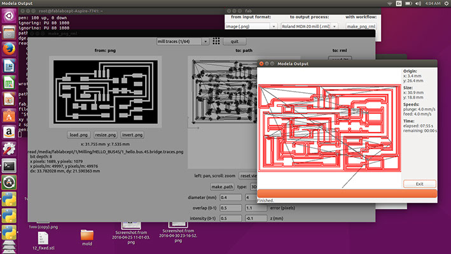Click the 'x: 30.9 mm' size text
The image size is (451, 254).
(413, 92)
